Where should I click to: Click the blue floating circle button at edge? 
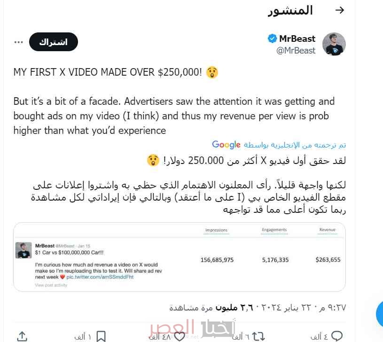tap(379, 314)
